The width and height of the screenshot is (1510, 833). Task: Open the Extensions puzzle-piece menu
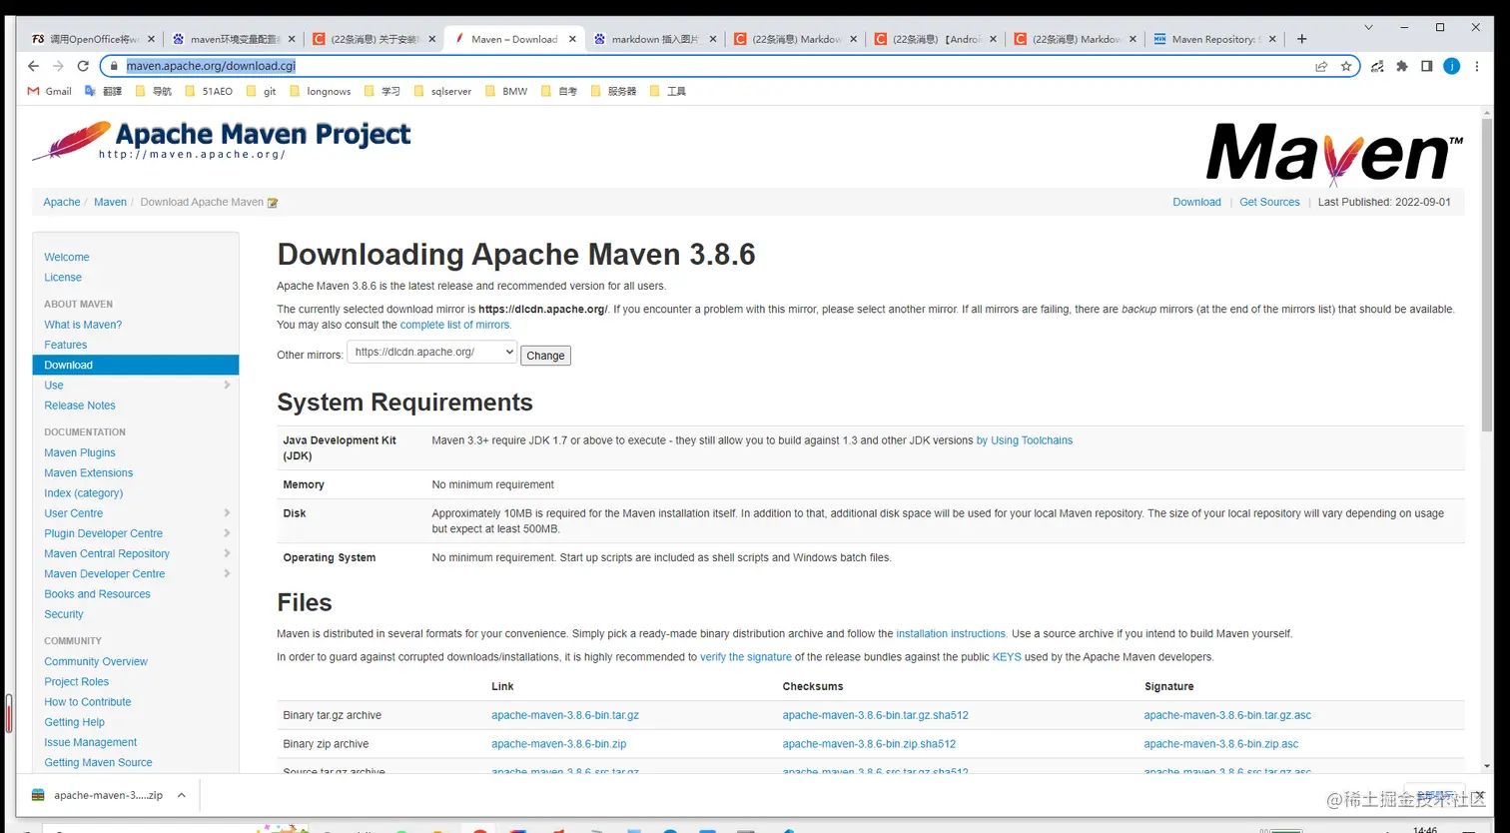coord(1402,66)
